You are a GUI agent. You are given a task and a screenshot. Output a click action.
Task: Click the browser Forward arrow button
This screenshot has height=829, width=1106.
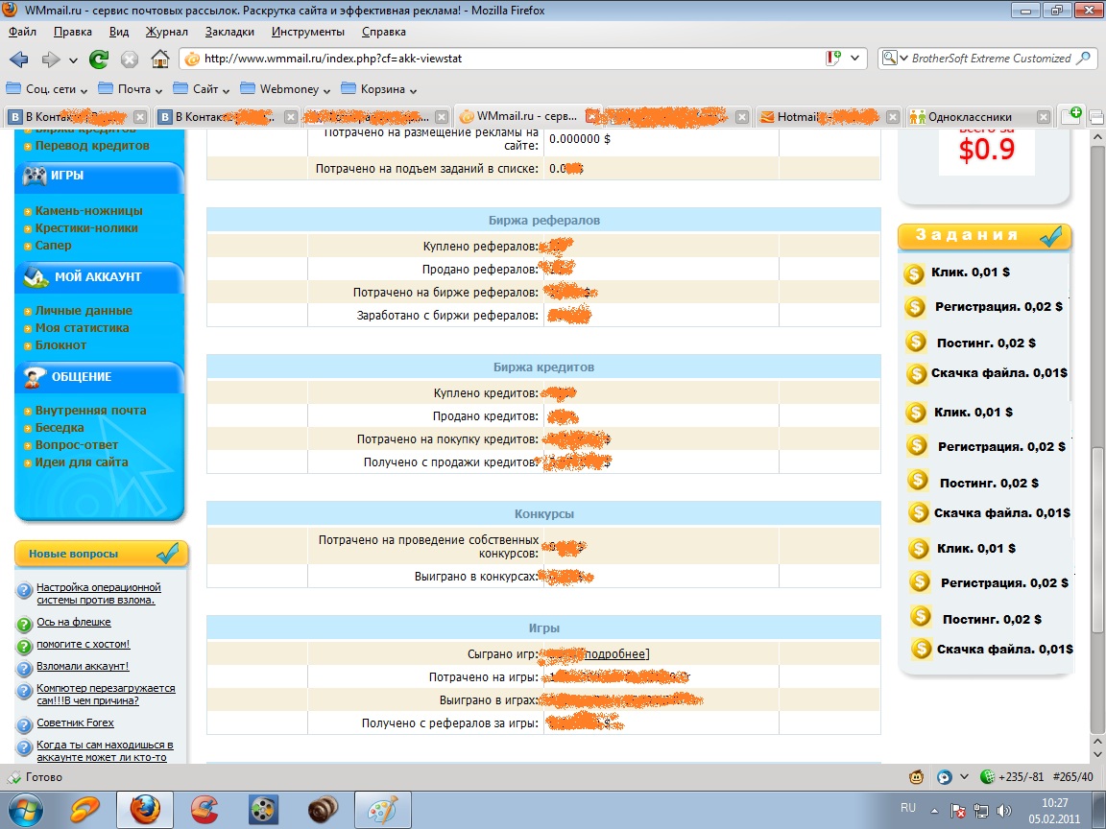click(x=50, y=59)
